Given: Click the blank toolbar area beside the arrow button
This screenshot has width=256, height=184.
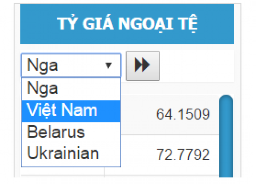Looking at the screenshot, I should 196,66.
